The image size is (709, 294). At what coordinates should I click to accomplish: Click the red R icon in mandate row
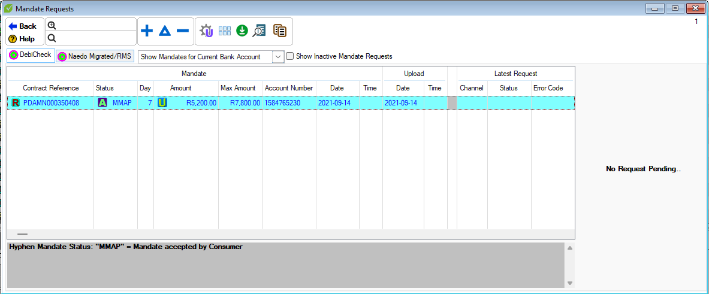(x=16, y=103)
